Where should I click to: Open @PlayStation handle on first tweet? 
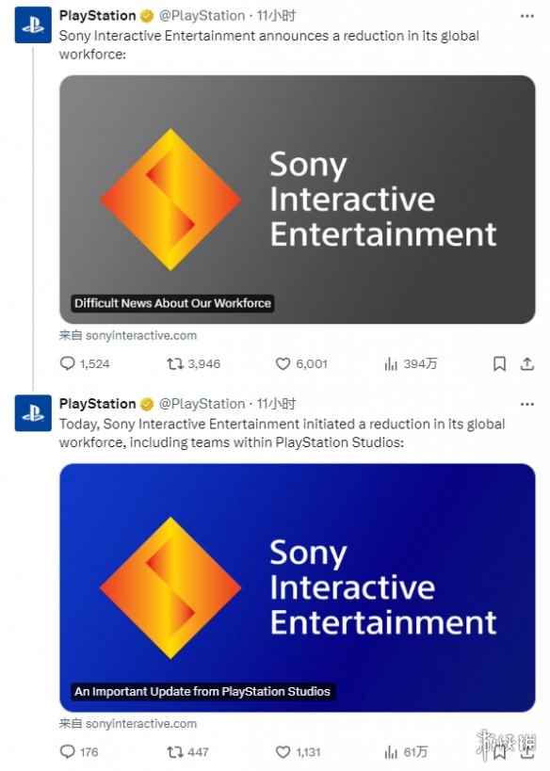click(202, 16)
